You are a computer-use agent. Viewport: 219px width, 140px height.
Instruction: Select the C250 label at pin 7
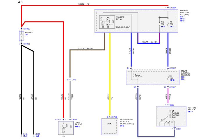click(178, 129)
